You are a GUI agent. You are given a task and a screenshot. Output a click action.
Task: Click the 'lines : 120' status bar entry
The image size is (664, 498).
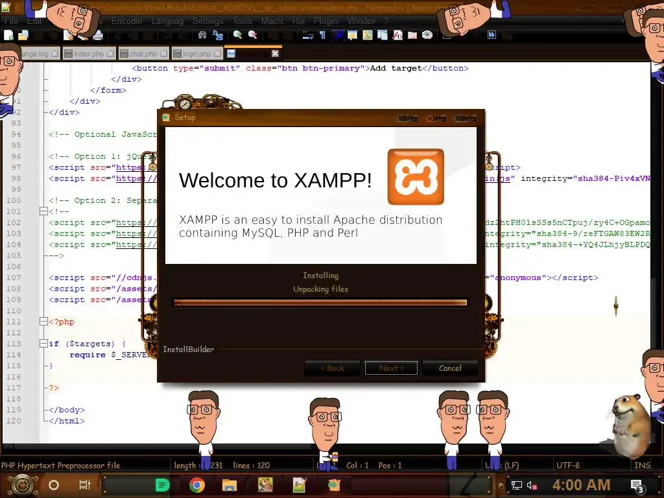[251, 465]
